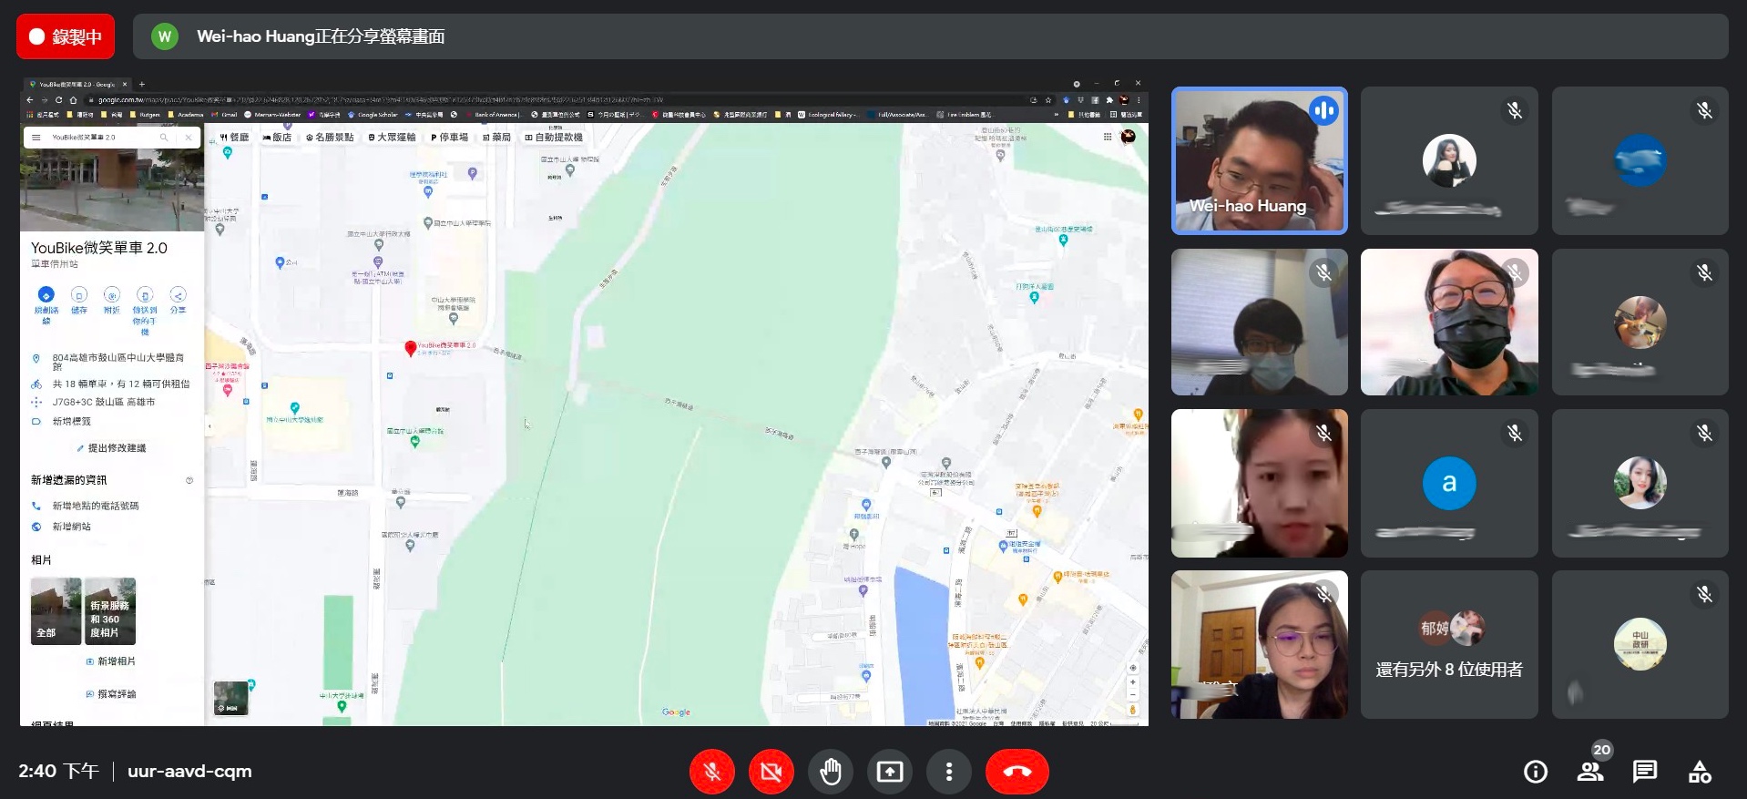Select Wei-hao Huang's video tile

[x=1259, y=161]
